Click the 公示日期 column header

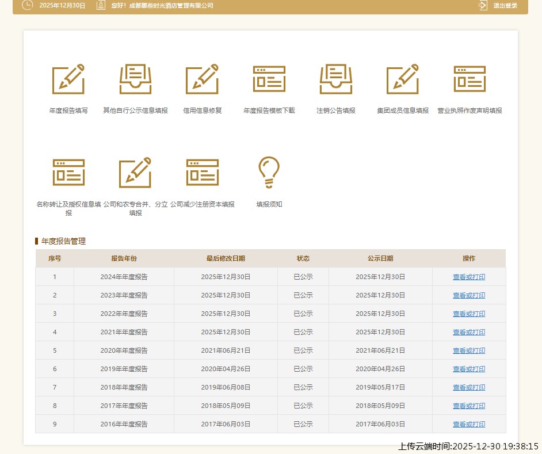pyautogui.click(x=380, y=258)
